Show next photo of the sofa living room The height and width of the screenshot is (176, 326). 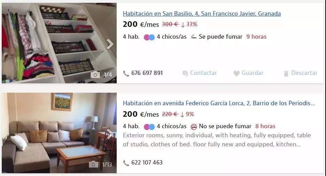(x=110, y=133)
